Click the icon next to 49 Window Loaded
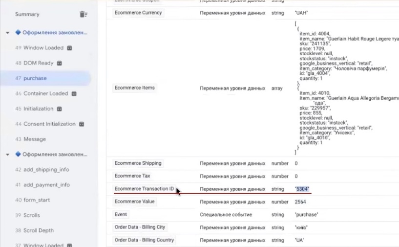 point(70,48)
